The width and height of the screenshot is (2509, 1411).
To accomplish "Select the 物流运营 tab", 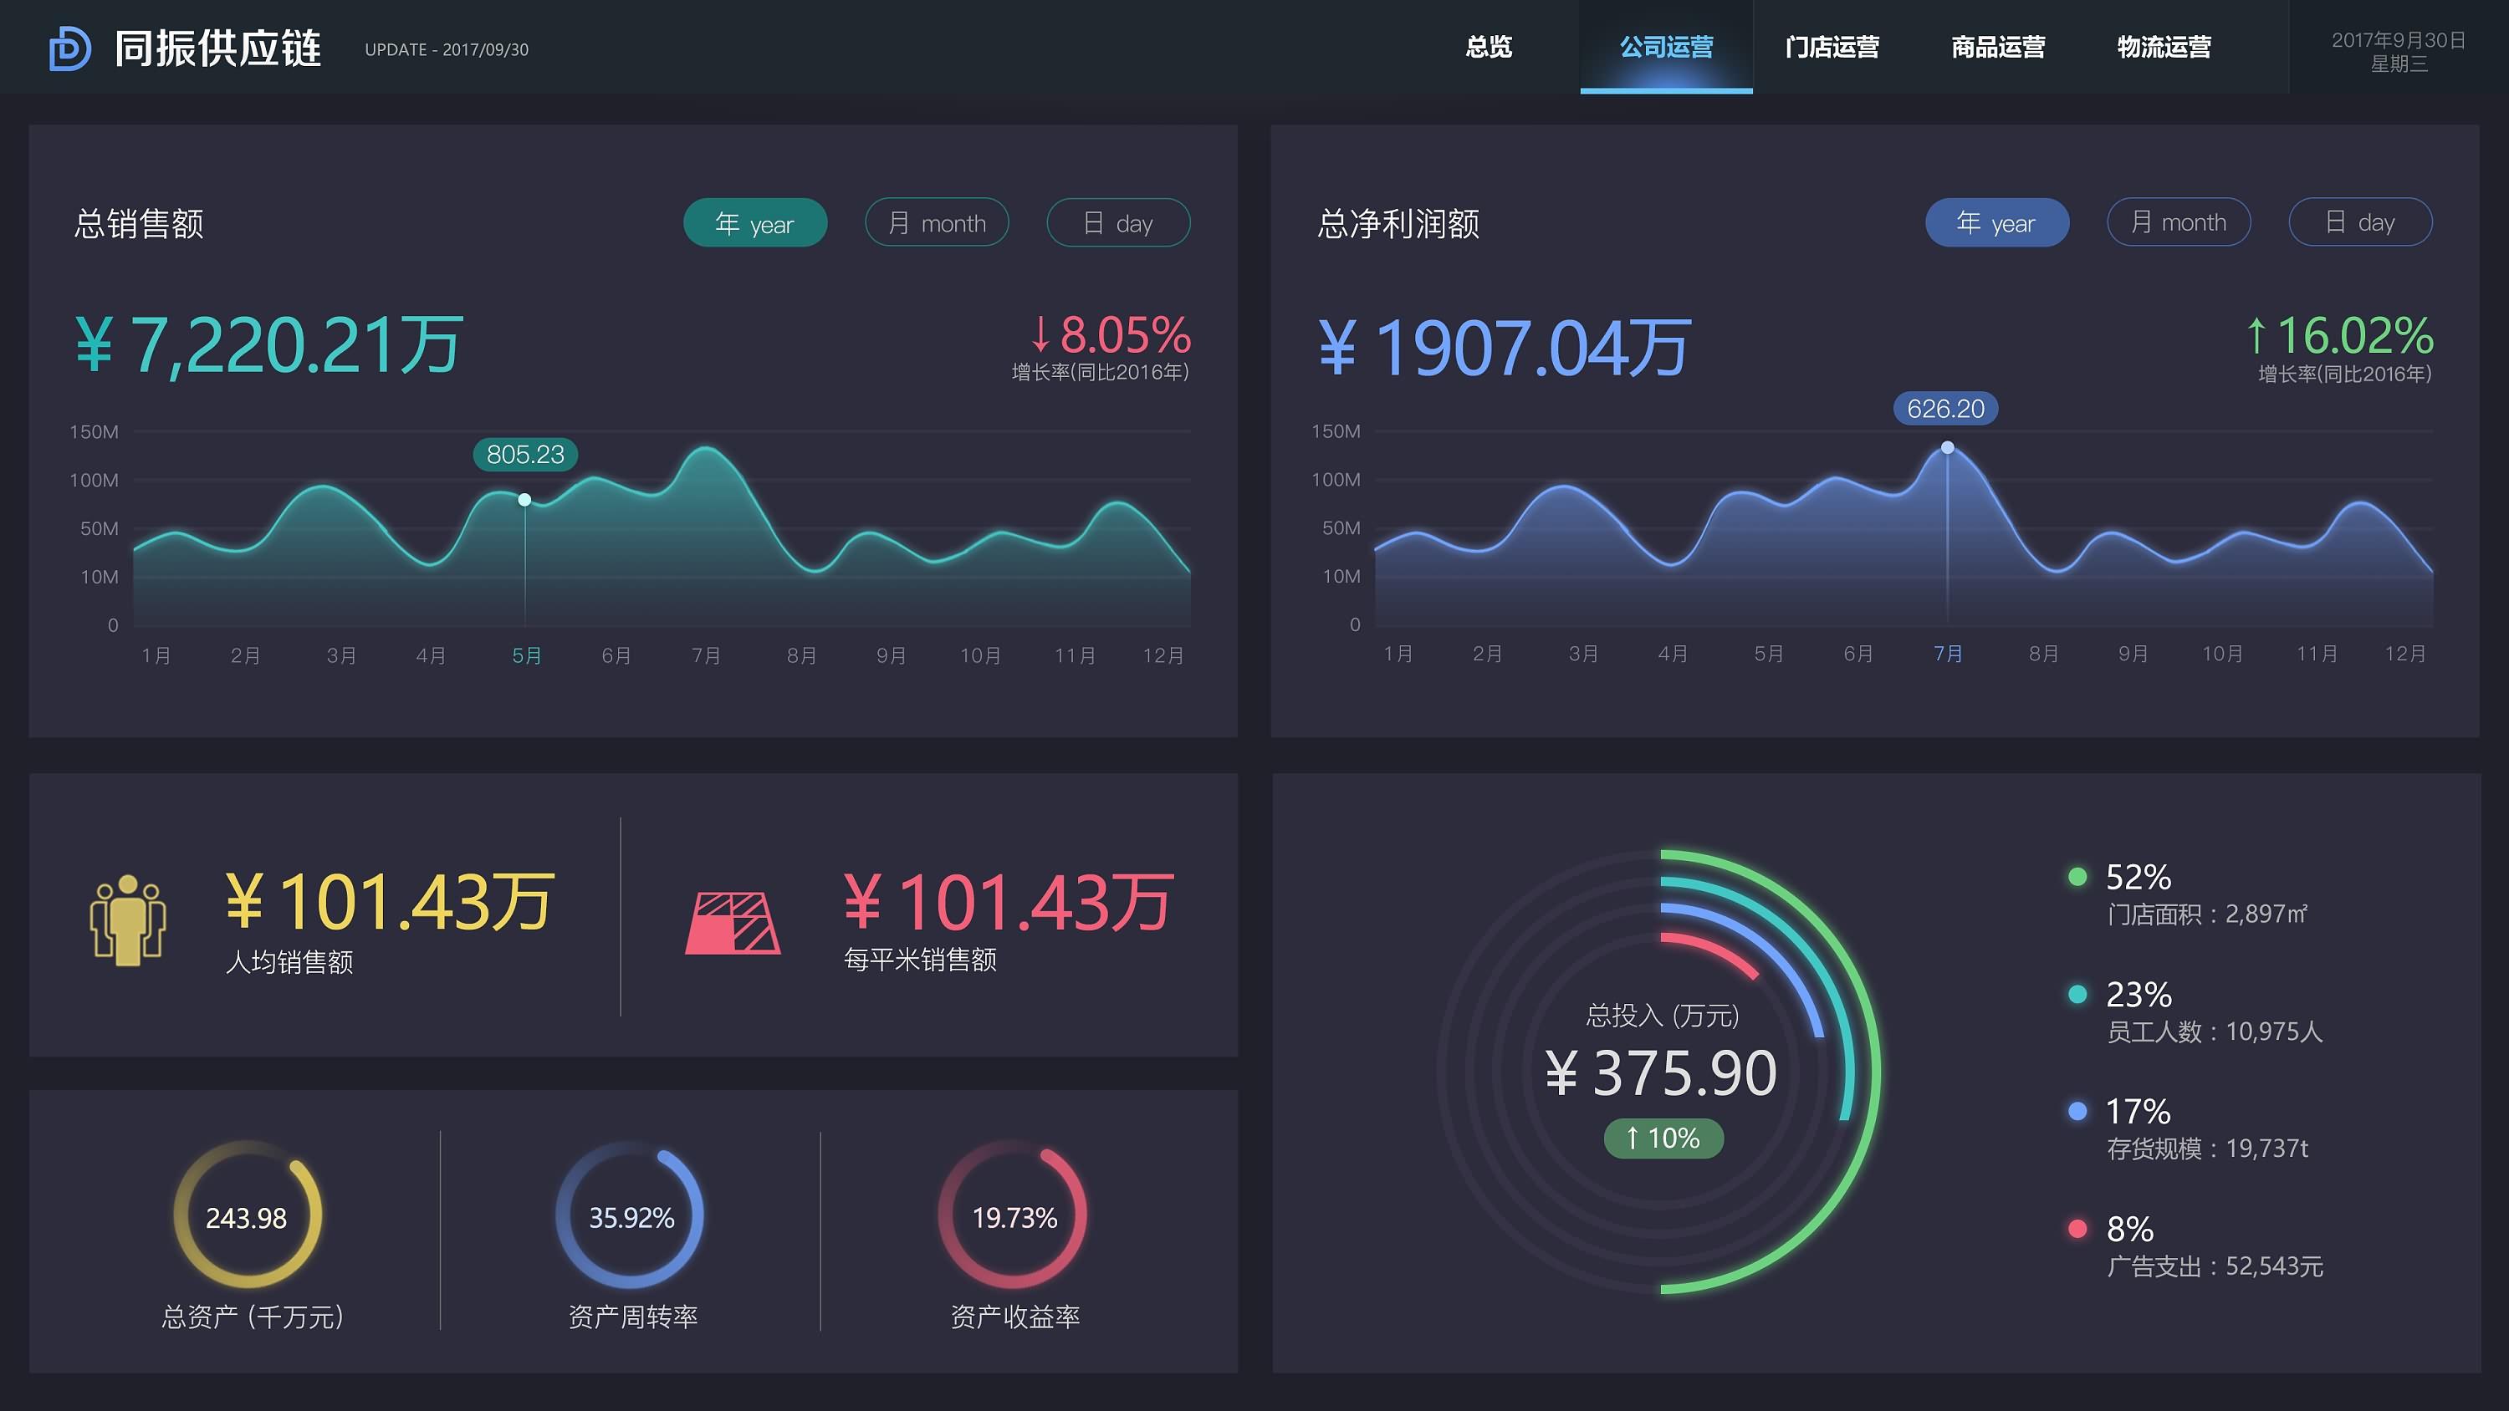I will [x=2164, y=47].
